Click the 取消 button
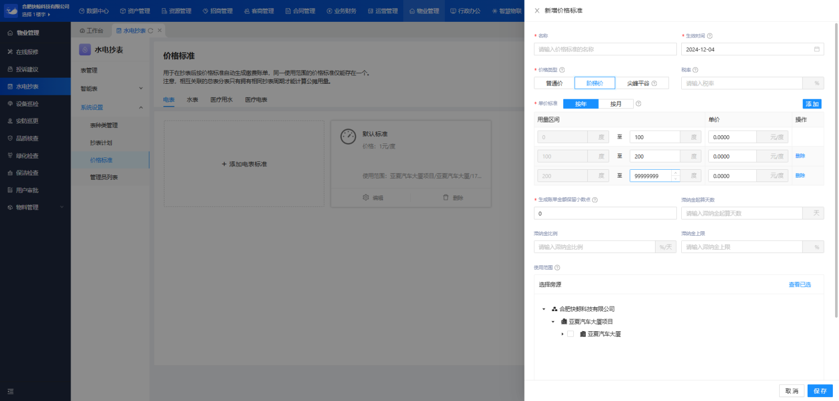Image resolution: width=839 pixels, height=401 pixels. pyautogui.click(x=791, y=391)
